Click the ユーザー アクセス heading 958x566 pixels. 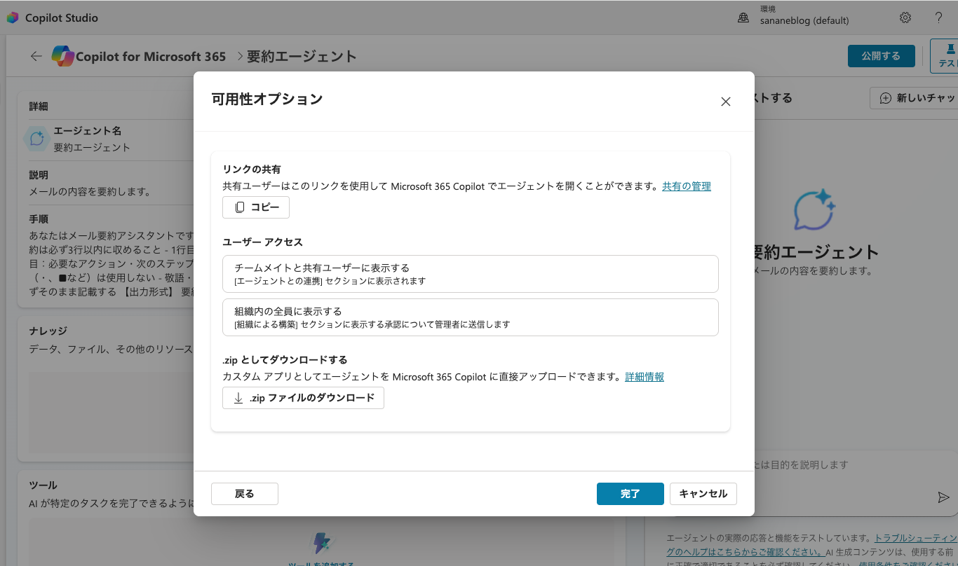point(262,242)
